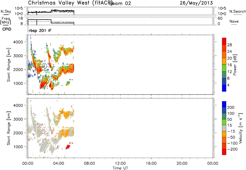246x170 pixels.
Task: Click the red top of the power colorbar
Action: pos(224,41)
